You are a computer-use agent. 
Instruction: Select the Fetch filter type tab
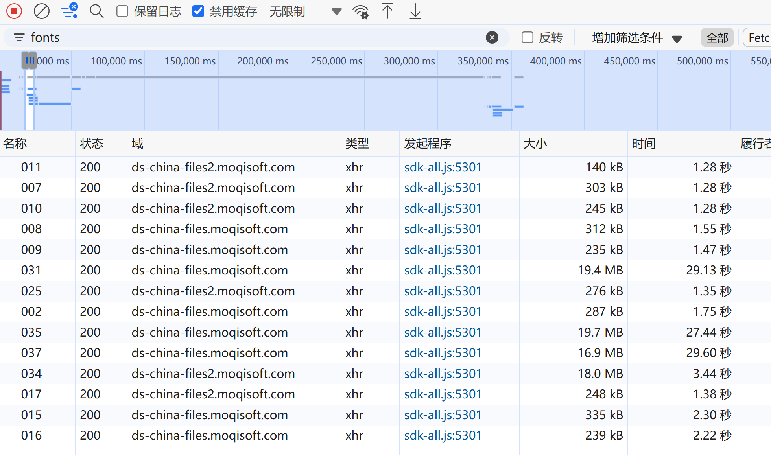click(758, 38)
